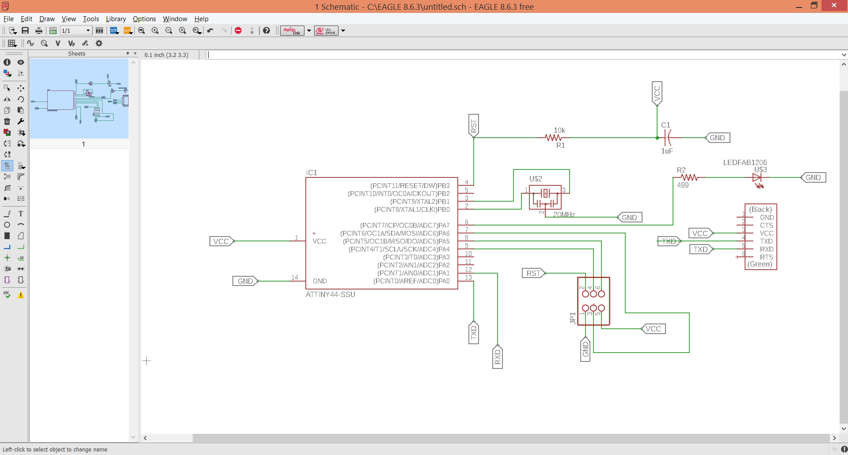Image resolution: width=848 pixels, height=455 pixels.
Task: Click into the command line input
Action: click(524, 55)
